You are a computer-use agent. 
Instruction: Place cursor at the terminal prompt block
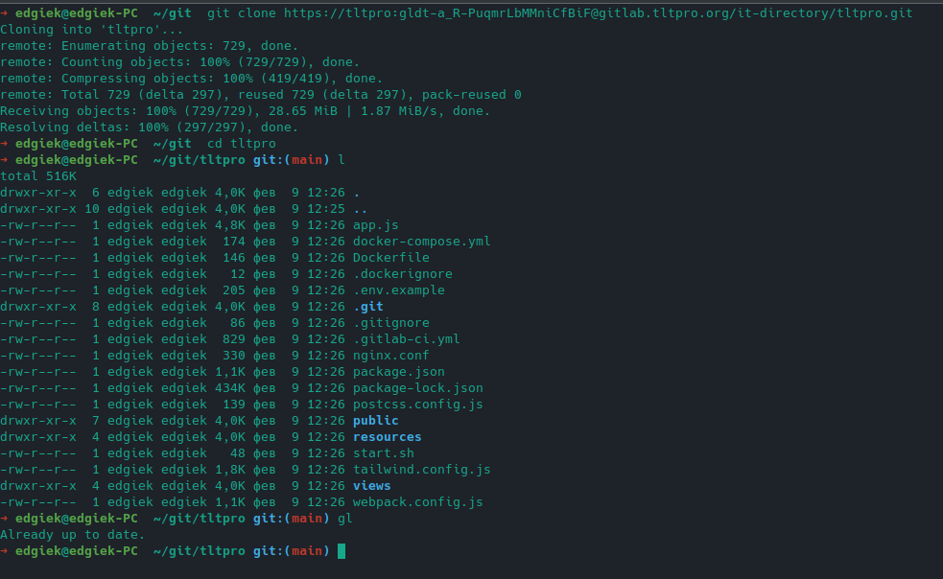coord(342,551)
